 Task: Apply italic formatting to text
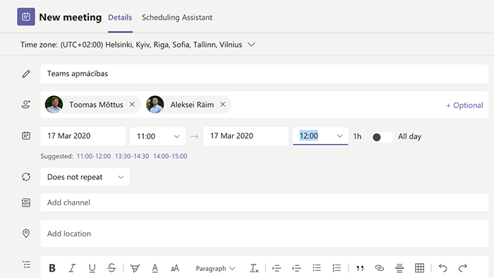[72, 268]
